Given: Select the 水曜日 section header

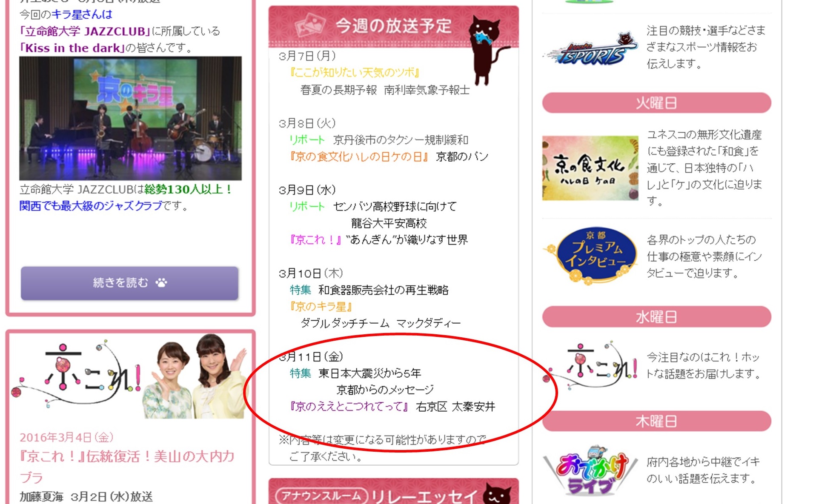Looking at the screenshot, I should coord(656,317).
